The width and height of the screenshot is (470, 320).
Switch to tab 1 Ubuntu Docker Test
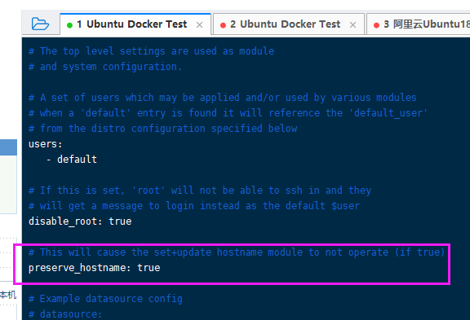click(135, 24)
